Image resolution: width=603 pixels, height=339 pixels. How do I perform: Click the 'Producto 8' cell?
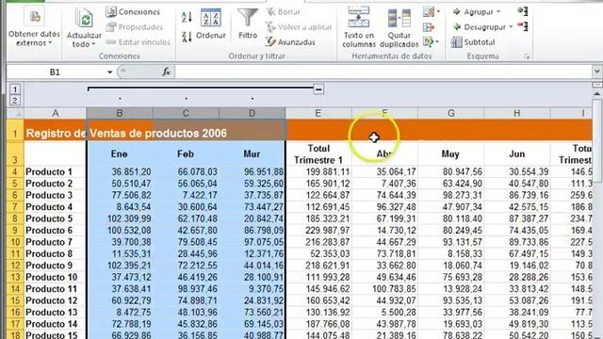pyautogui.click(x=55, y=253)
